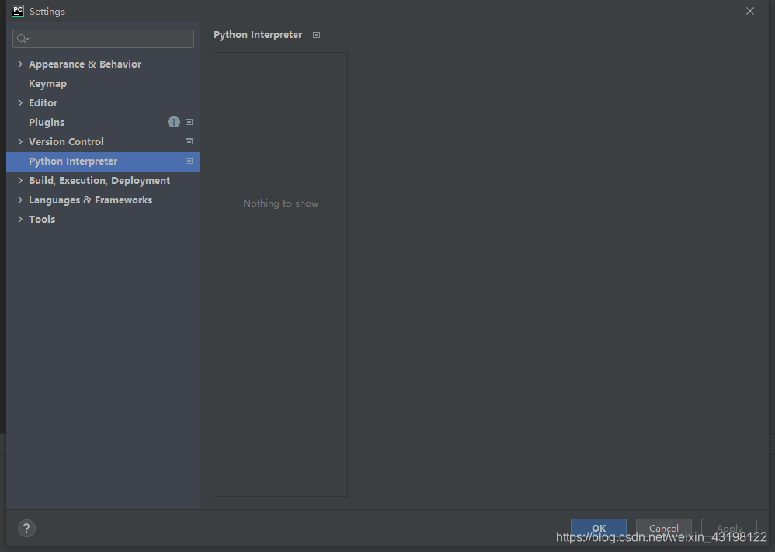The width and height of the screenshot is (775, 552).
Task: Expand the Appearance & Behavior section
Action: [x=20, y=64]
